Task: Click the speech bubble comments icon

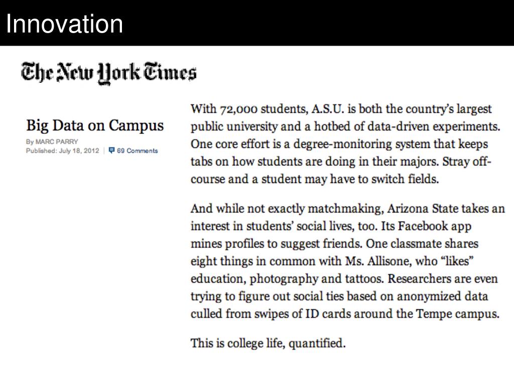Action: click(111, 150)
